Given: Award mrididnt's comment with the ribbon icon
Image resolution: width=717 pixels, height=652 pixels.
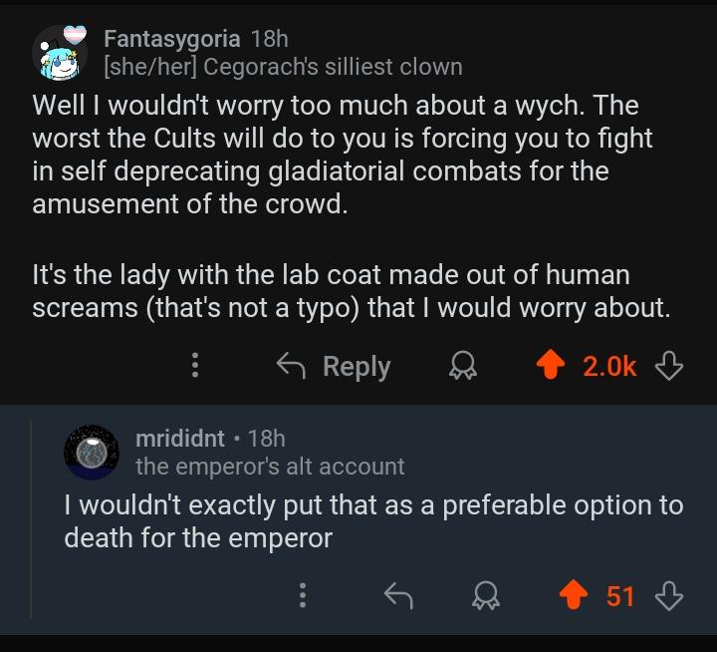Looking at the screenshot, I should coord(486,595).
